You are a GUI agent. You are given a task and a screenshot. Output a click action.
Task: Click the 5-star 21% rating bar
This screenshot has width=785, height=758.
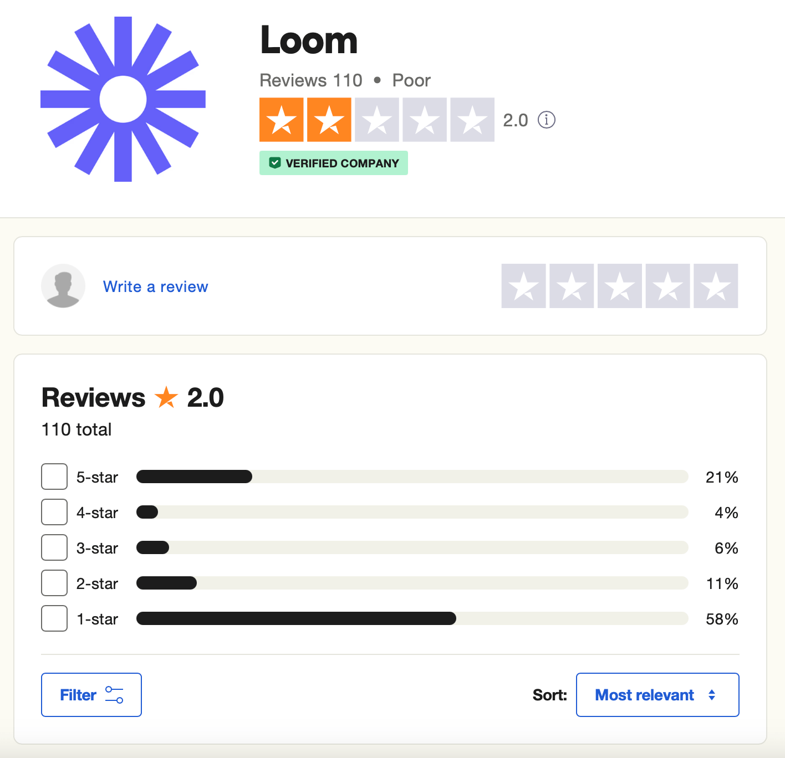(412, 477)
